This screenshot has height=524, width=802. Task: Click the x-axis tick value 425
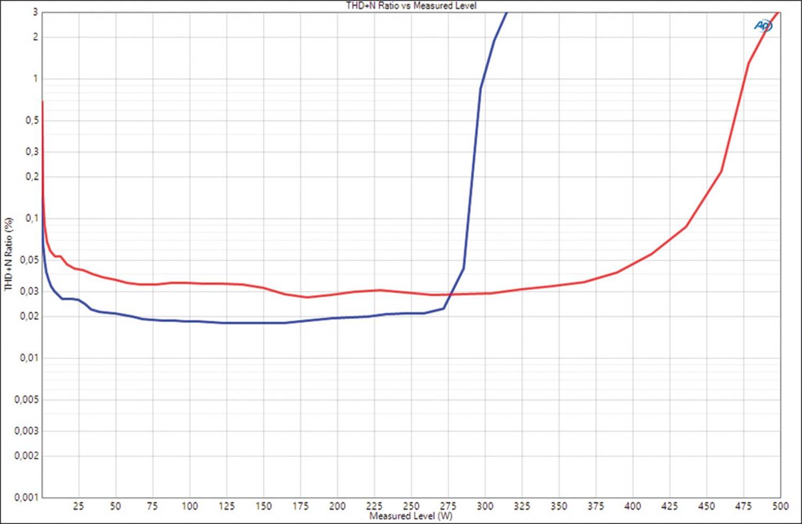[669, 506]
